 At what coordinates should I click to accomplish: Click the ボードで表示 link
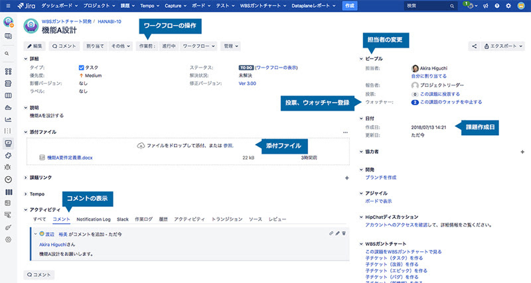click(378, 201)
